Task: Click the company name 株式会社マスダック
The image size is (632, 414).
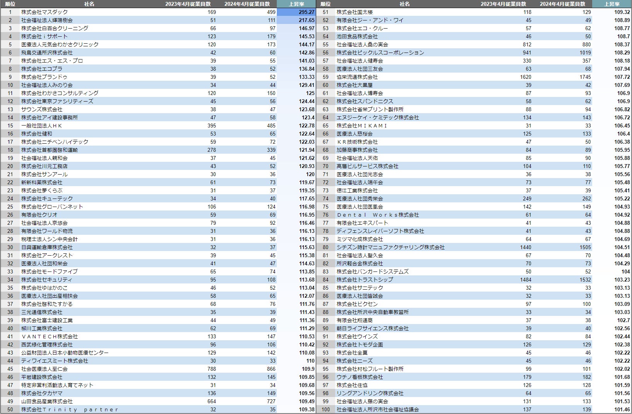Action: [44, 12]
